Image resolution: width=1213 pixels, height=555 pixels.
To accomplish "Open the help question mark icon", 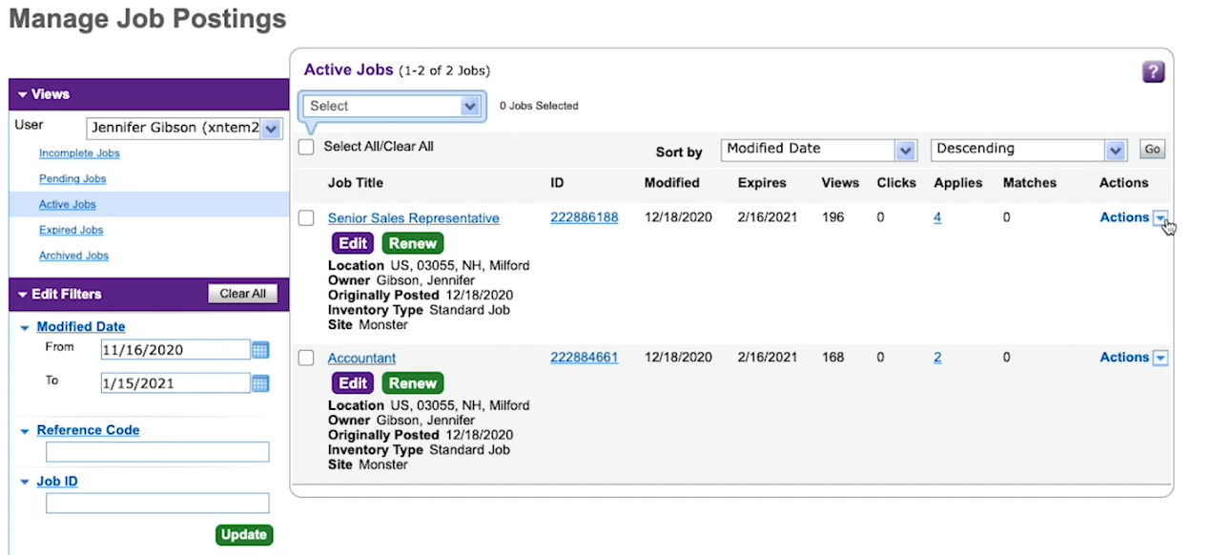I will pyautogui.click(x=1153, y=72).
